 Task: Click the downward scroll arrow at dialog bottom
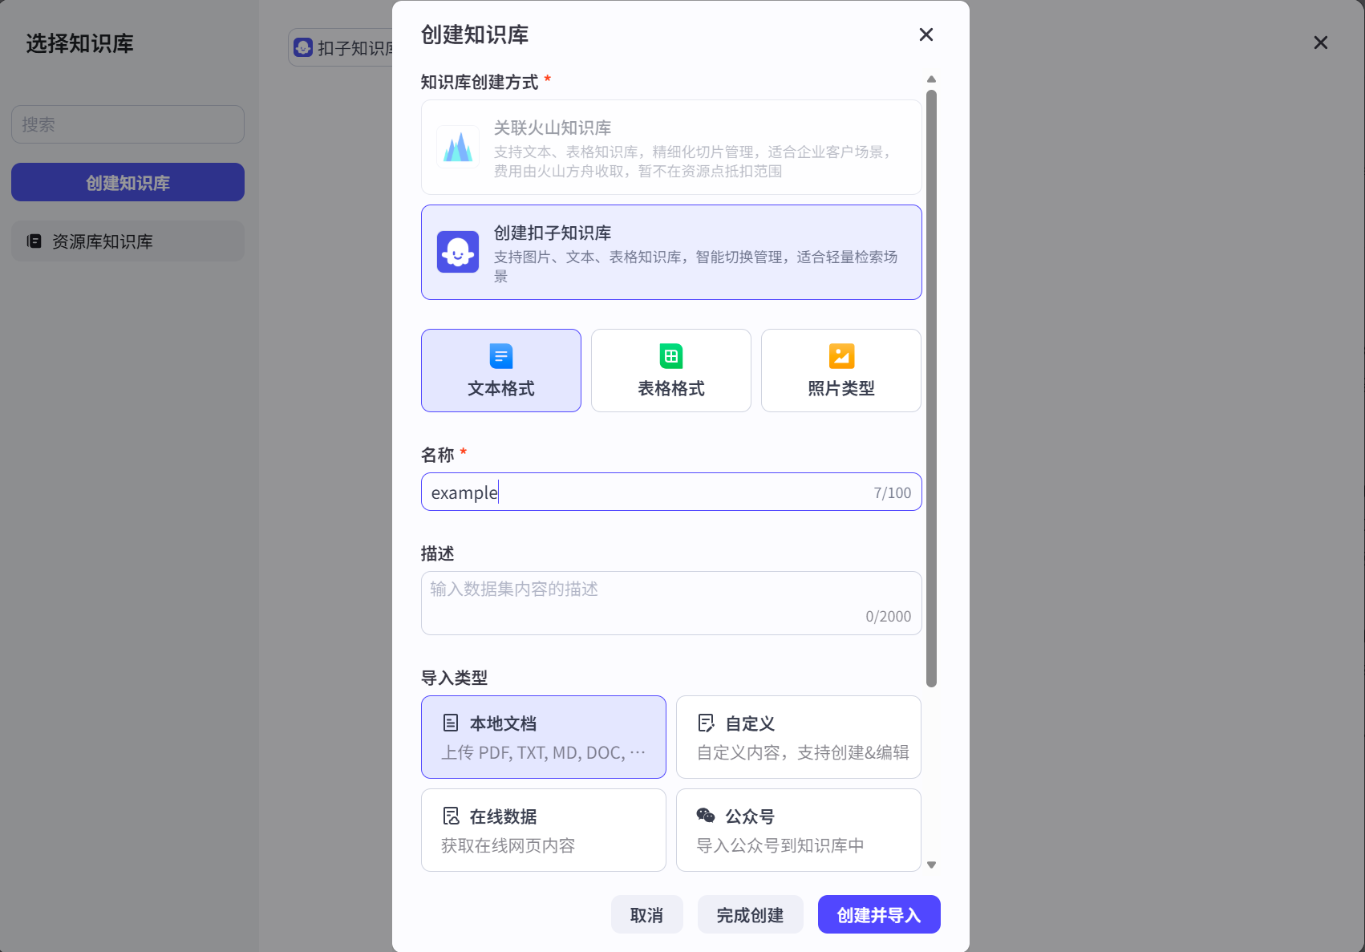tap(931, 865)
